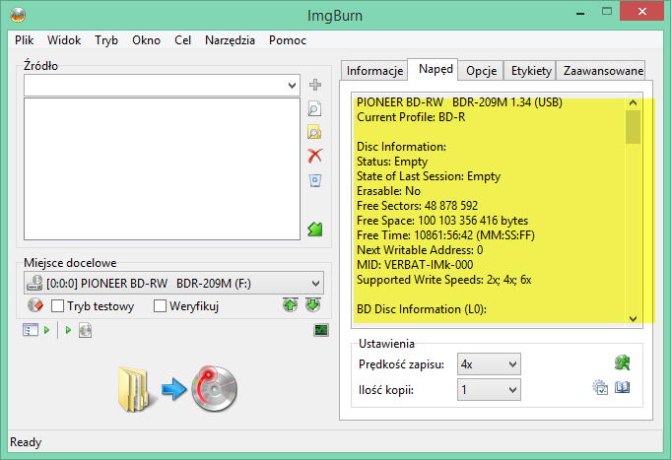The height and width of the screenshot is (460, 671).
Task: Clear the source list recycle icon
Action: coord(315,180)
